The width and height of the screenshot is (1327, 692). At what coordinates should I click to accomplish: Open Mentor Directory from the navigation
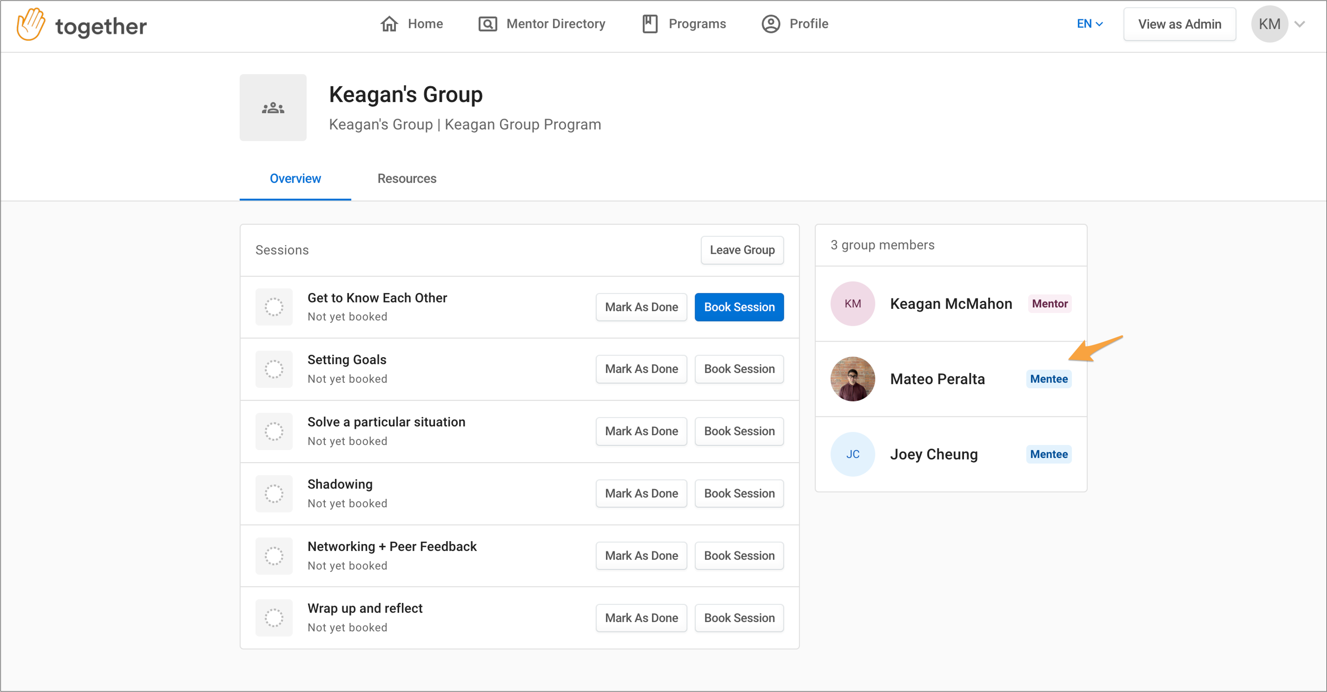pyautogui.click(x=542, y=24)
